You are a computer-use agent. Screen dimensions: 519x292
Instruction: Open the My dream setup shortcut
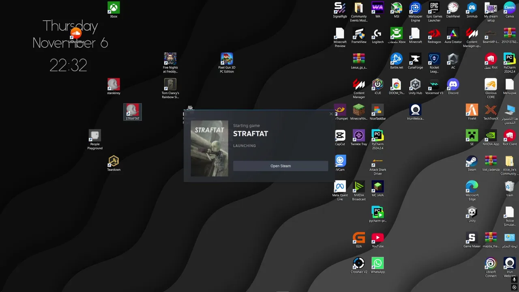(491, 12)
